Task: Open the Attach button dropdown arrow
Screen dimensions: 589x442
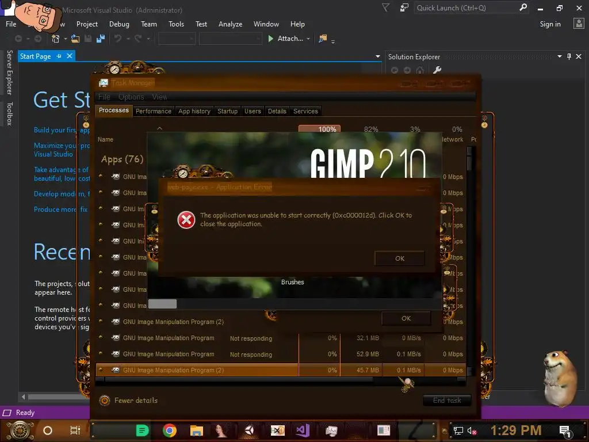Action: [308, 39]
